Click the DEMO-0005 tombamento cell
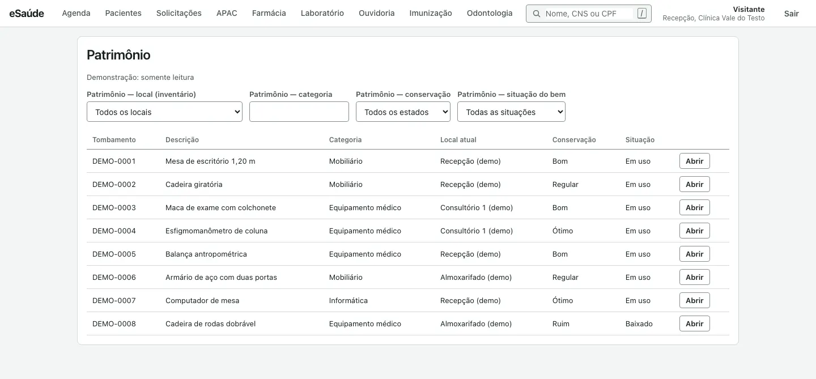Screen dimensions: 816x379 (114, 254)
